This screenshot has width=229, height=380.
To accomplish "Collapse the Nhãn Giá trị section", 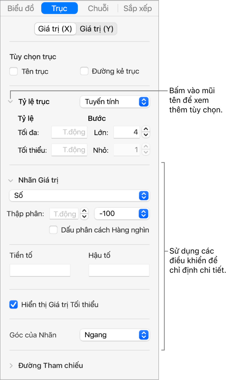I will pos(11,180).
